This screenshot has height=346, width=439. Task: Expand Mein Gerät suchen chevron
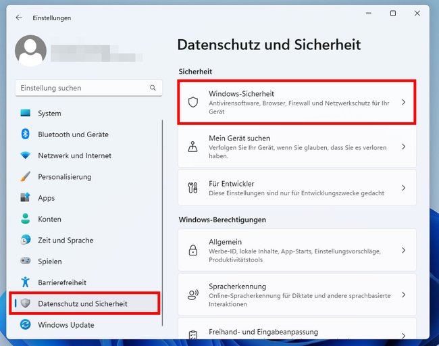click(x=403, y=147)
